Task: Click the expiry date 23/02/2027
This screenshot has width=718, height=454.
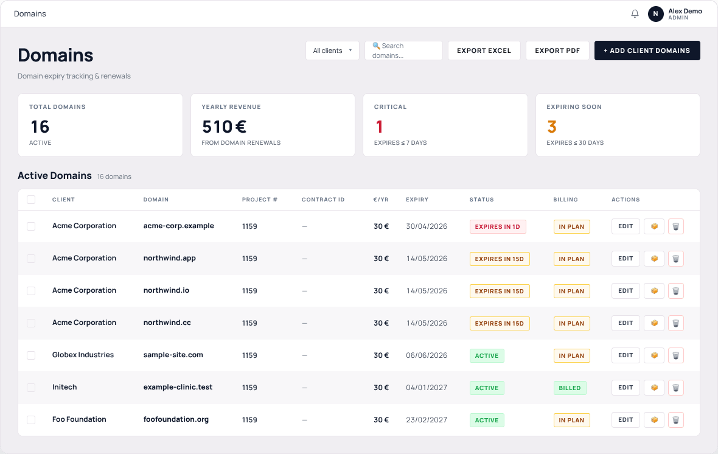Action: click(427, 420)
